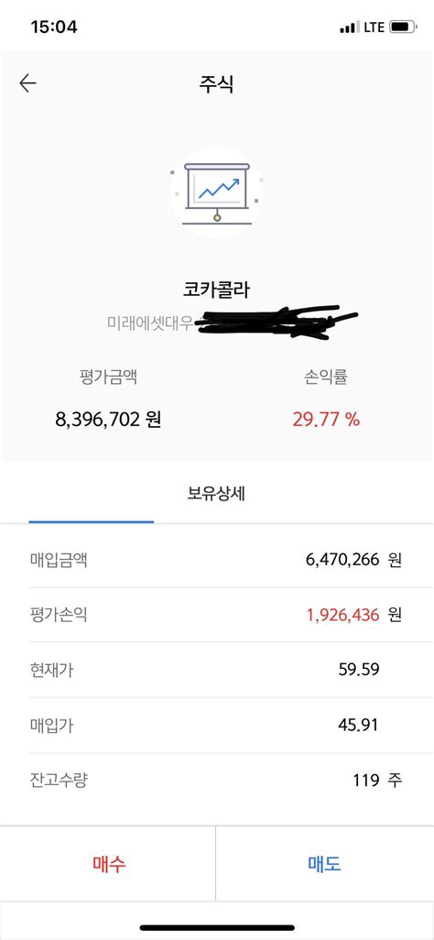Tap the battery icon in status bar

[403, 27]
